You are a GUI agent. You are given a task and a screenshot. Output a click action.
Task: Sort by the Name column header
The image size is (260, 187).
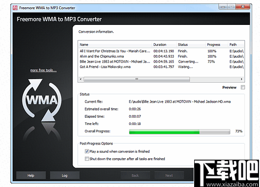point(115,44)
